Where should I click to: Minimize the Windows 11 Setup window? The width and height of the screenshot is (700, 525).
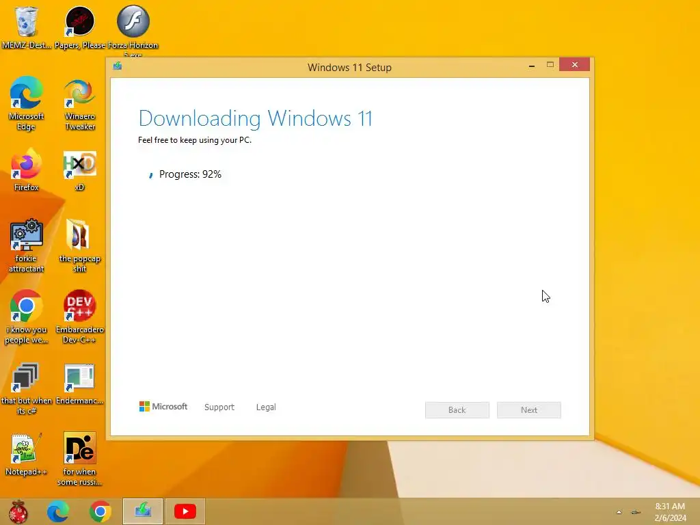click(532, 65)
